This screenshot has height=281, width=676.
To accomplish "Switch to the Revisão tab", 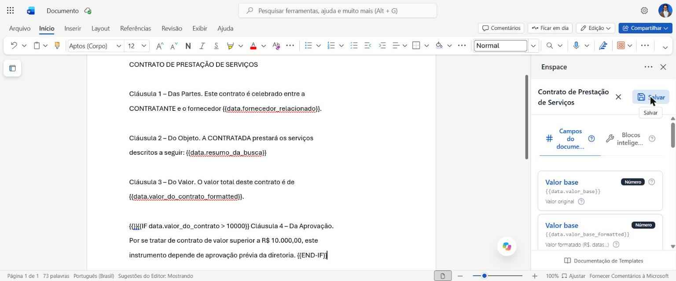I will pos(172,28).
